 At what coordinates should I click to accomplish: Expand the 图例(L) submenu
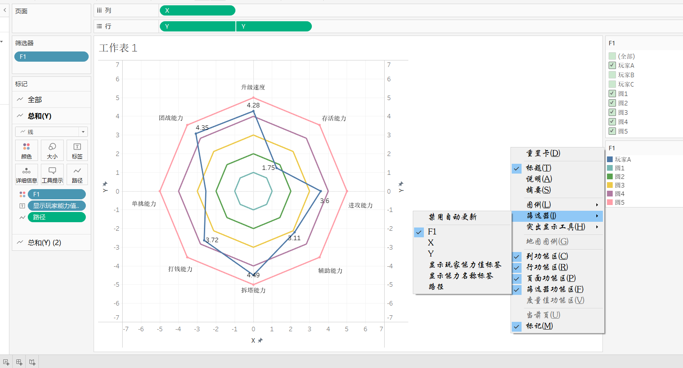tap(558, 205)
